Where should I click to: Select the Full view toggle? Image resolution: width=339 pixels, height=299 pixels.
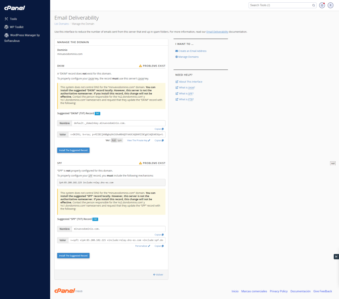(x=114, y=140)
